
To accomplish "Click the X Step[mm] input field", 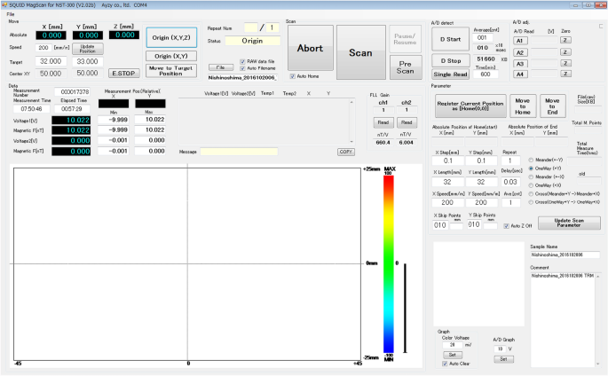I will (448, 161).
